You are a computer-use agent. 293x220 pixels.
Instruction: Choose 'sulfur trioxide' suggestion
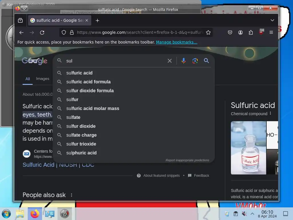point(134,144)
